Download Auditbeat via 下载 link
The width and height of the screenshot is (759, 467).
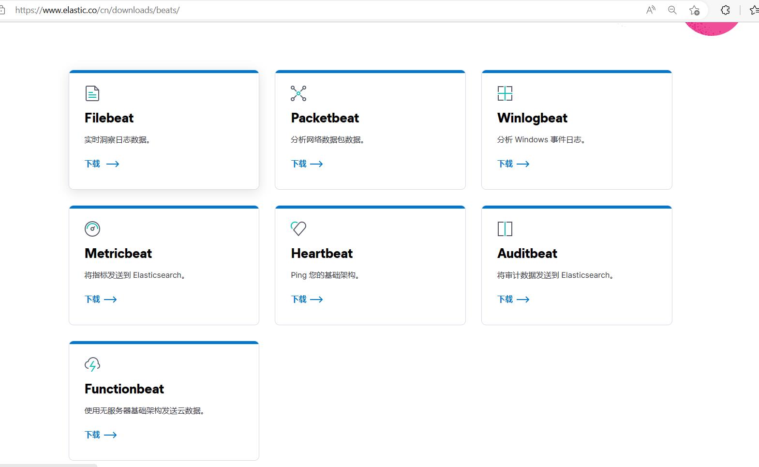tap(513, 299)
